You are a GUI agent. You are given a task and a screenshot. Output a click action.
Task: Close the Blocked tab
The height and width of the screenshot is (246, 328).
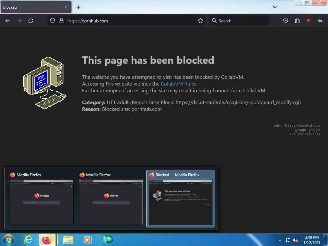(x=66, y=7)
